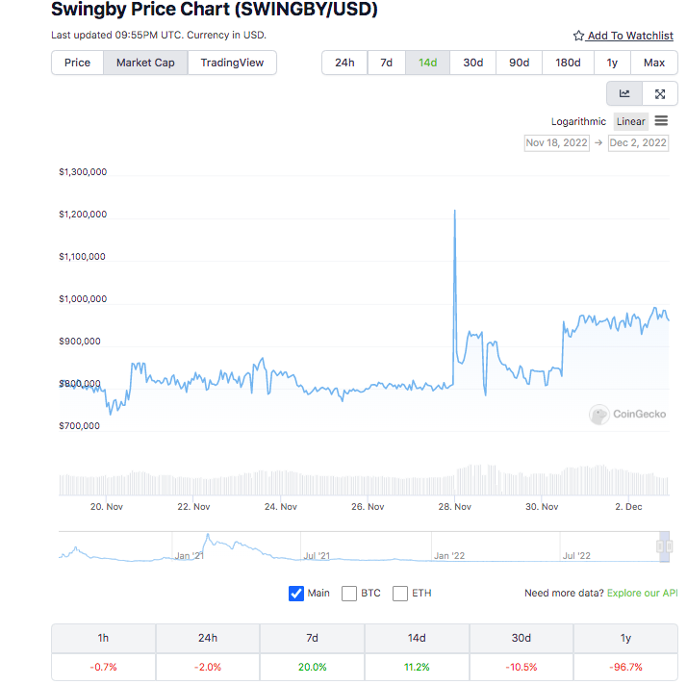Select the Max time range
Image resolution: width=687 pixels, height=685 pixels.
pos(654,63)
